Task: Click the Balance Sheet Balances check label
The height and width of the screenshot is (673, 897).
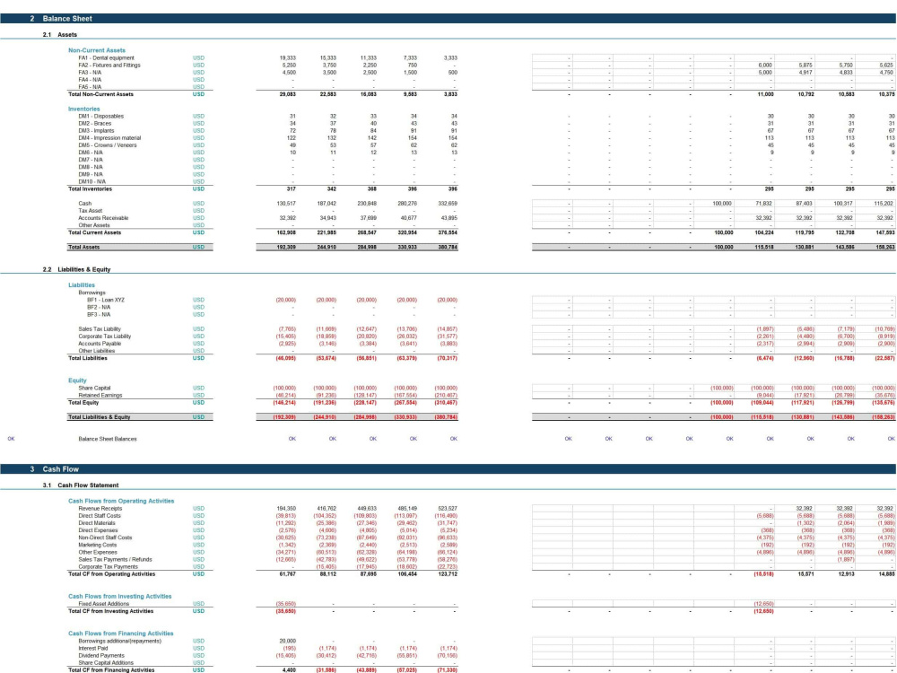Action: click(x=108, y=439)
